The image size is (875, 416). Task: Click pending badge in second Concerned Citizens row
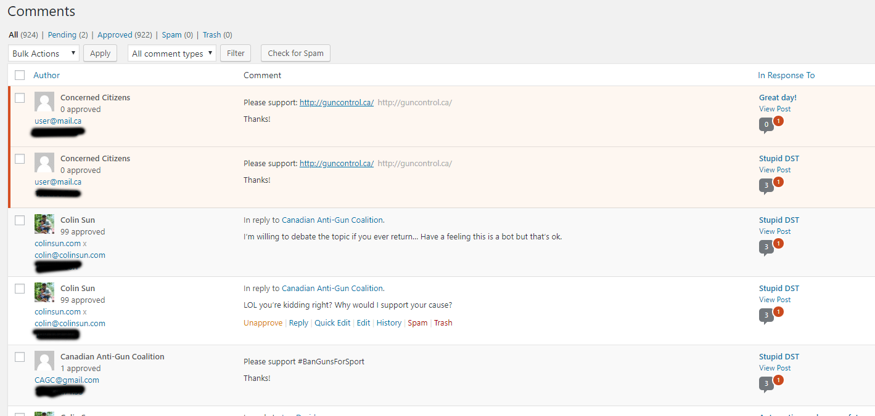(778, 182)
